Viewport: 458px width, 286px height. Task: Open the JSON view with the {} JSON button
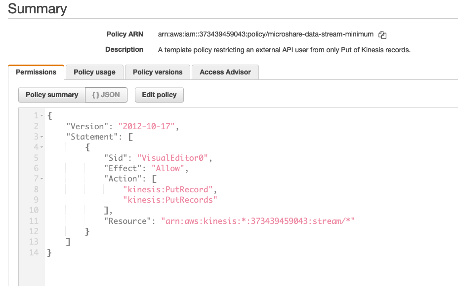point(106,95)
